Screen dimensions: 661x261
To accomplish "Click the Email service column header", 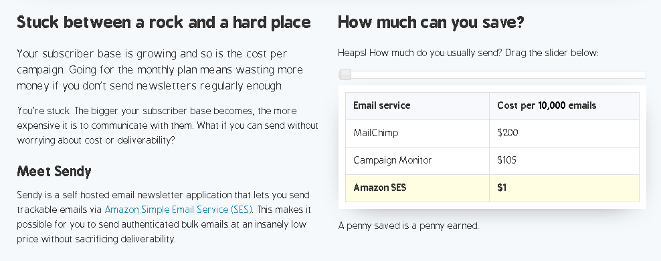I will coord(417,106).
